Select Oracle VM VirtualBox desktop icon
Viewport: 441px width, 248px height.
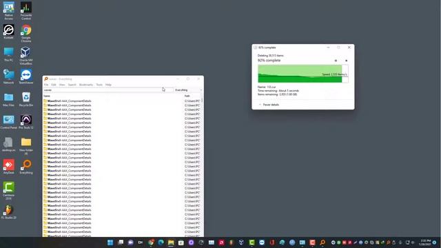(x=26, y=56)
